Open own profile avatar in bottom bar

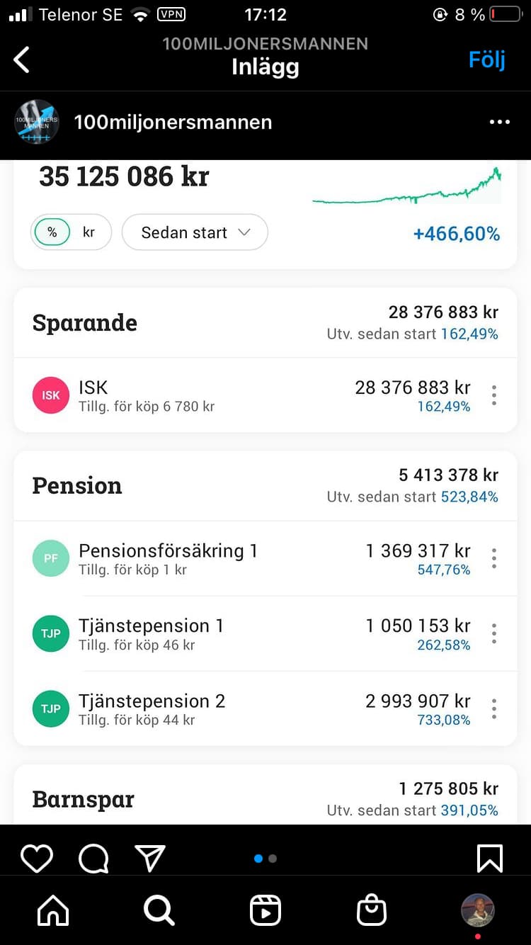(478, 910)
